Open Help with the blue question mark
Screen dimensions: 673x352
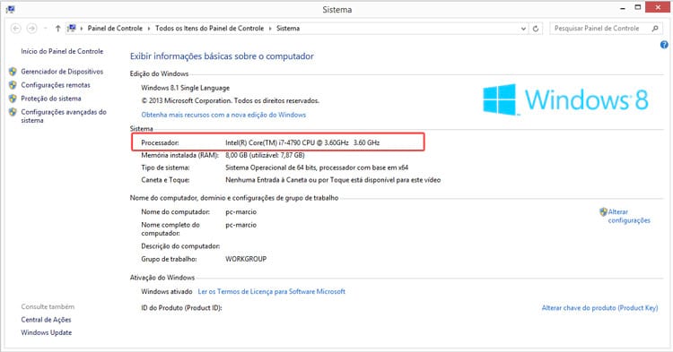(664, 45)
